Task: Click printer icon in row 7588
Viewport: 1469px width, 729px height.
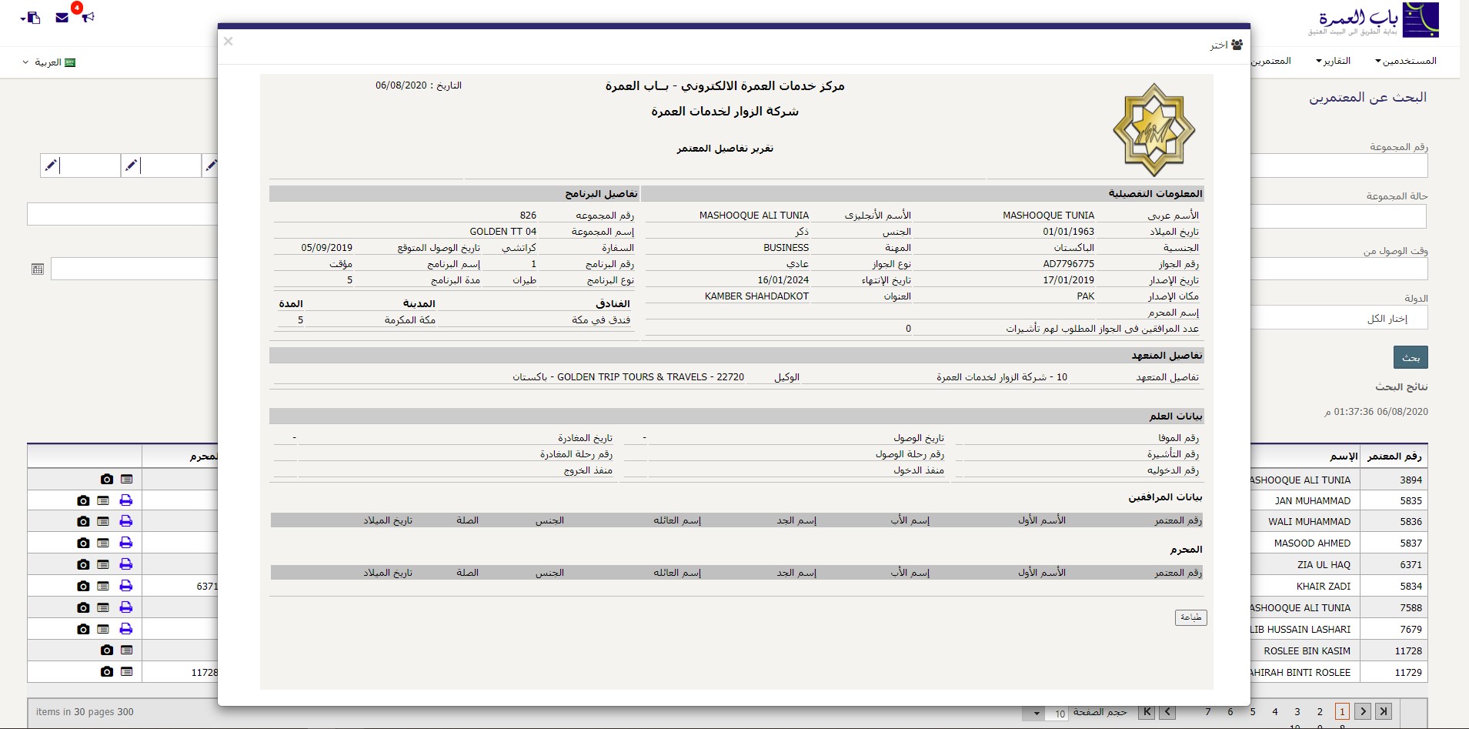Action: tap(126, 607)
